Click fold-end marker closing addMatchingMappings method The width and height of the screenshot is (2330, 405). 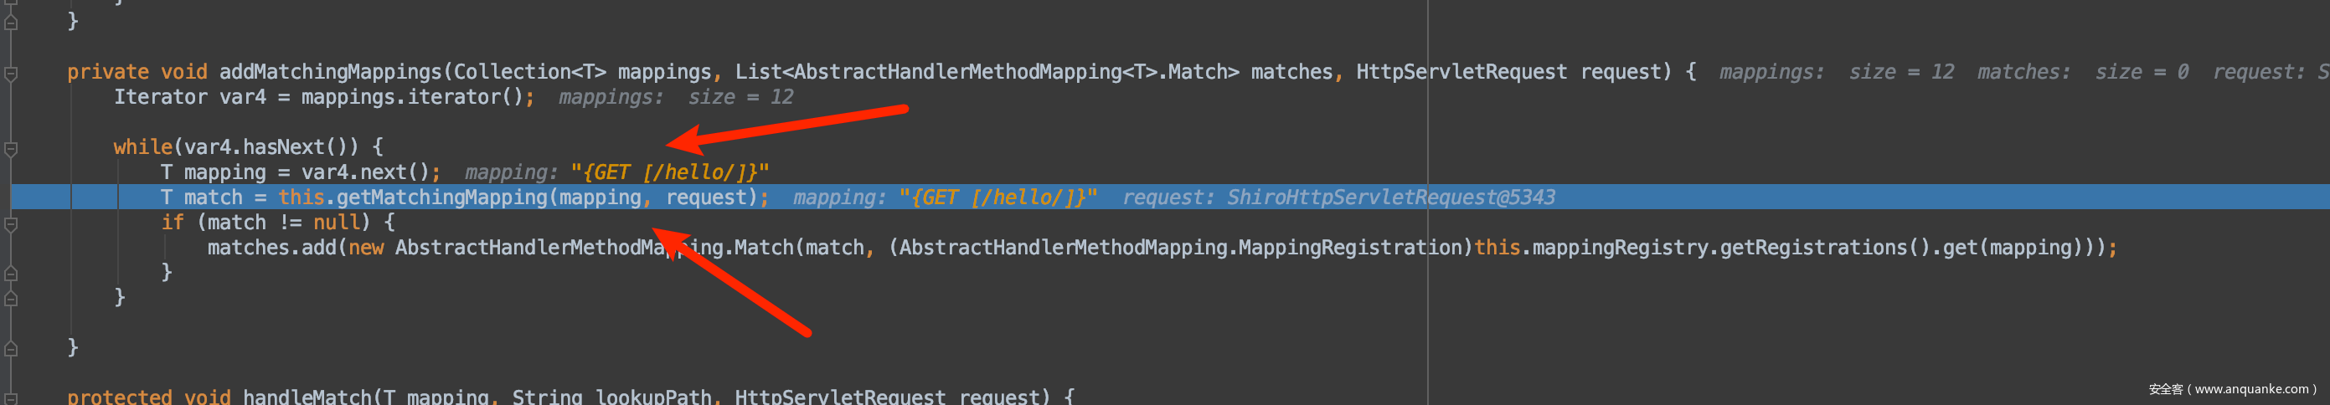11,347
